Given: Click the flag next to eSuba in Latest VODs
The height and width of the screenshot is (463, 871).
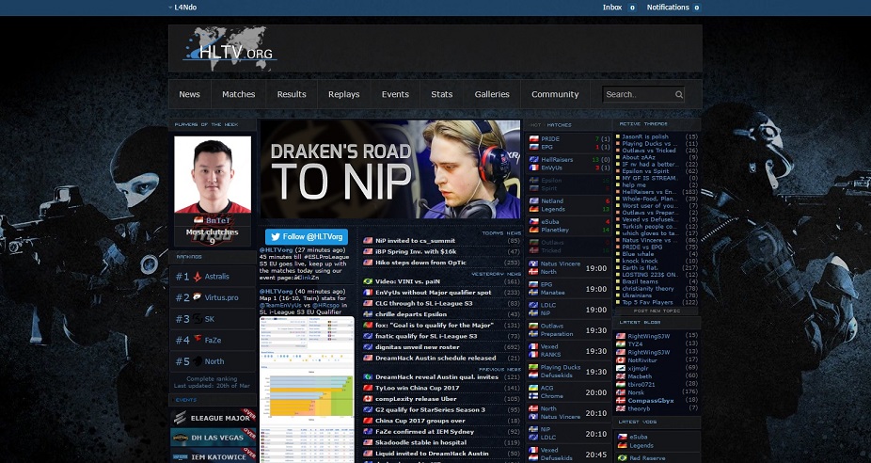Looking at the screenshot, I should (x=622, y=437).
